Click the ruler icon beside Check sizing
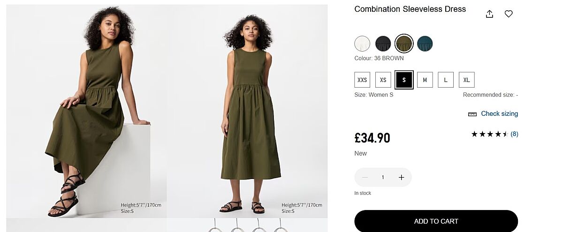The image size is (563, 232). coord(472,114)
